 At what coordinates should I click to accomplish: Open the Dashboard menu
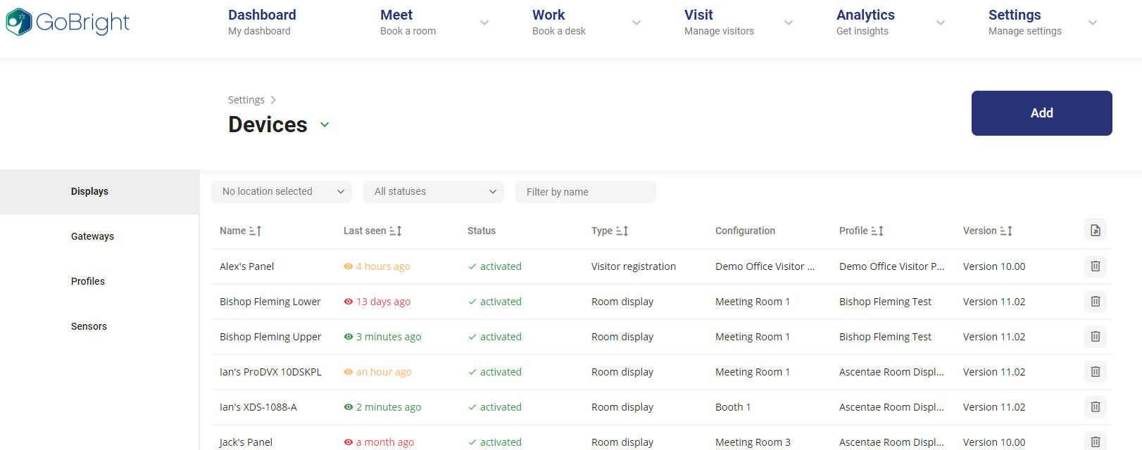pos(262,22)
